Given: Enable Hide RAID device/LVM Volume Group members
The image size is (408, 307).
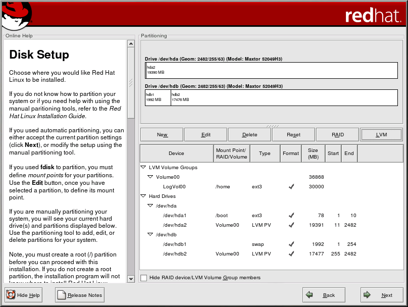Looking at the screenshot, I should 144,278.
